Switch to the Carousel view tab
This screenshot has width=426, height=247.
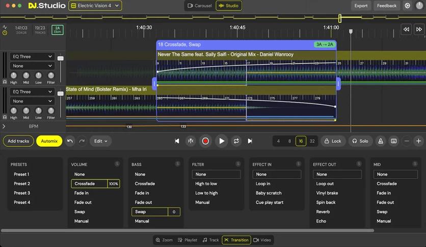[x=199, y=6]
